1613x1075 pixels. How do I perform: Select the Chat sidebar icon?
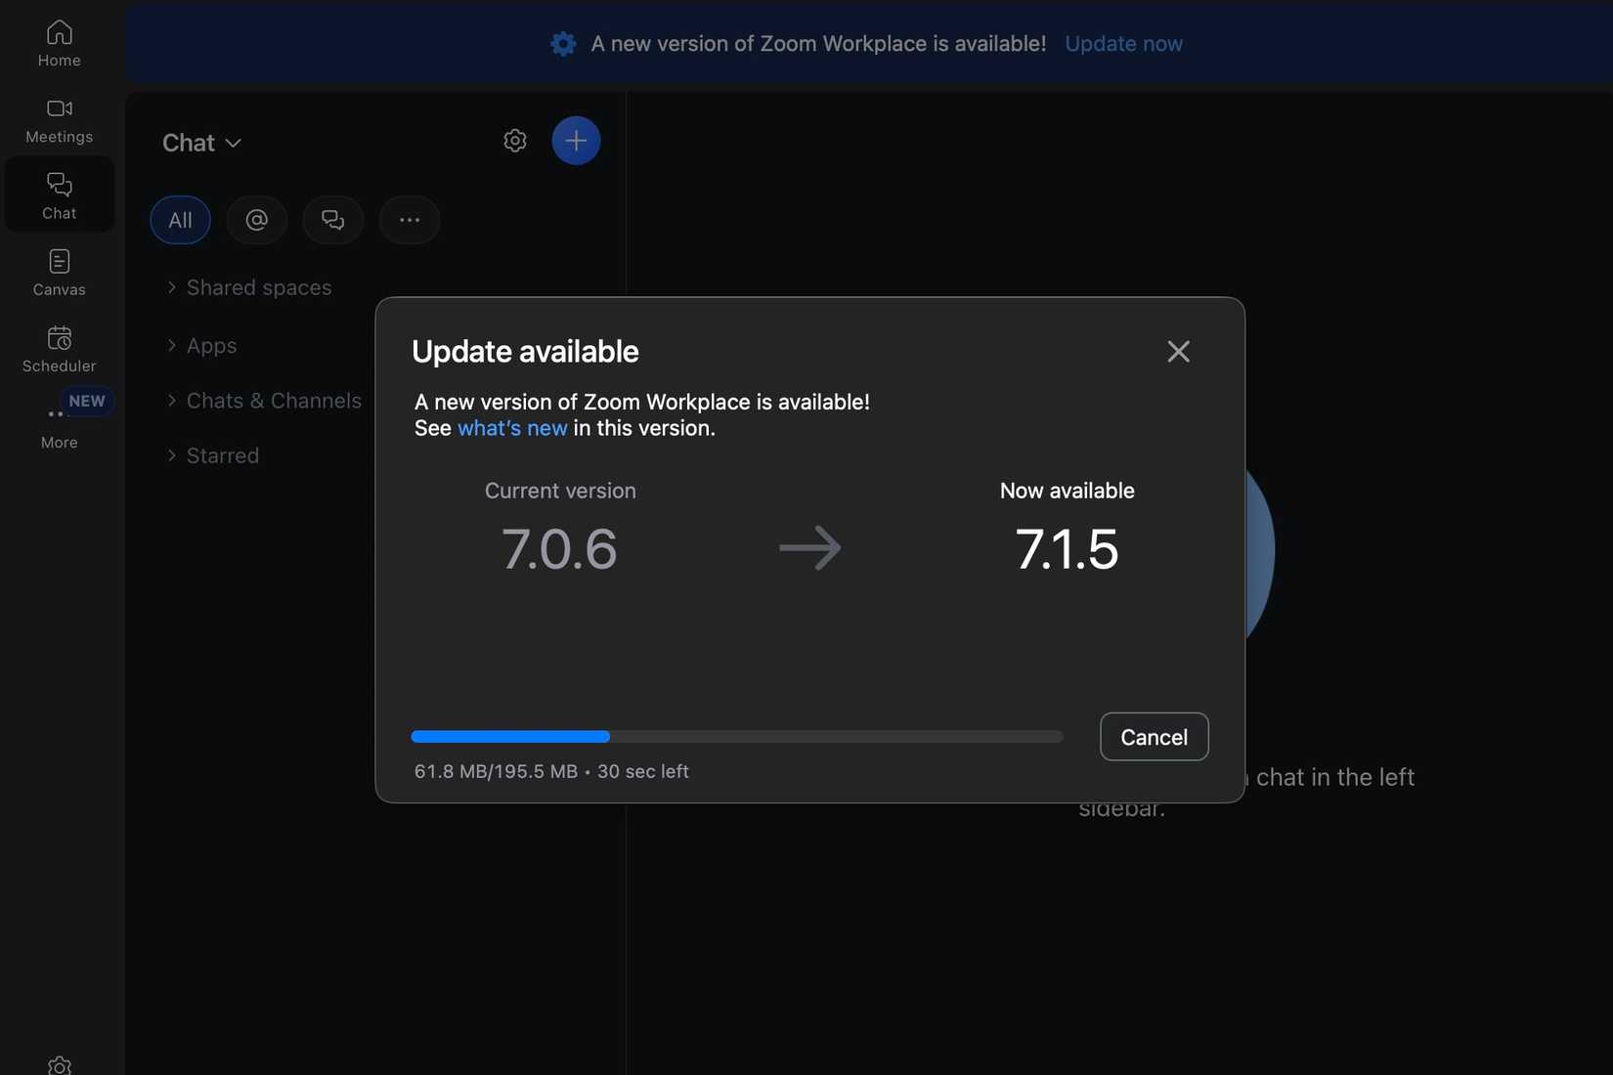[59, 195]
